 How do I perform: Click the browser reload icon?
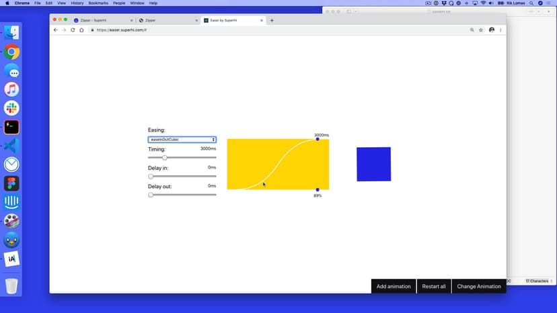click(73, 30)
